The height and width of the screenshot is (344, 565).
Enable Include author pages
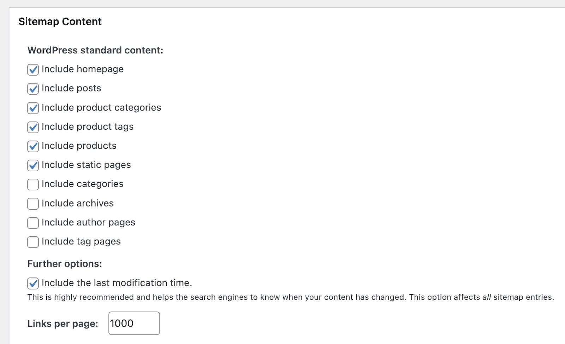(32, 223)
